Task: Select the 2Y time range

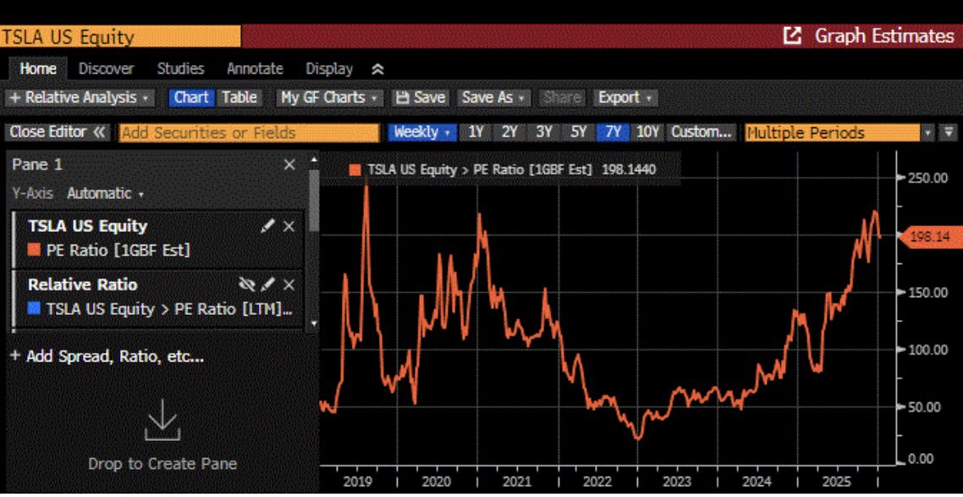Action: pos(509,132)
